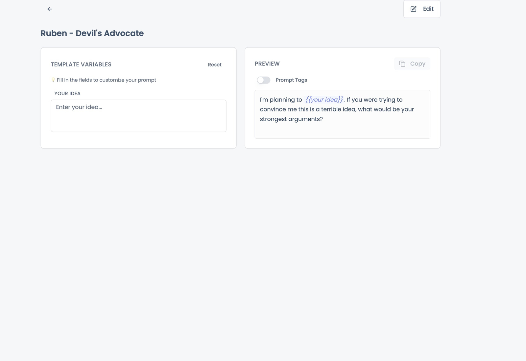526x361 pixels.
Task: Click the lightbulb hint icon
Action: 53,80
